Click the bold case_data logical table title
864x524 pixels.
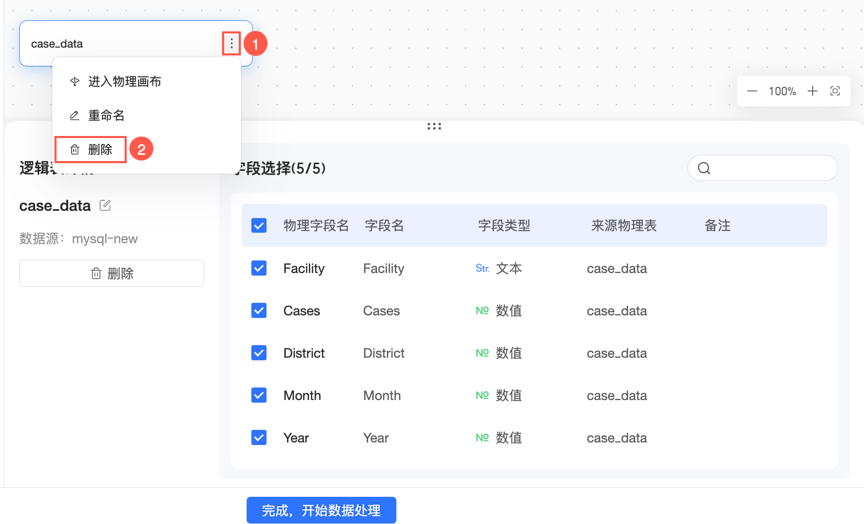55,206
